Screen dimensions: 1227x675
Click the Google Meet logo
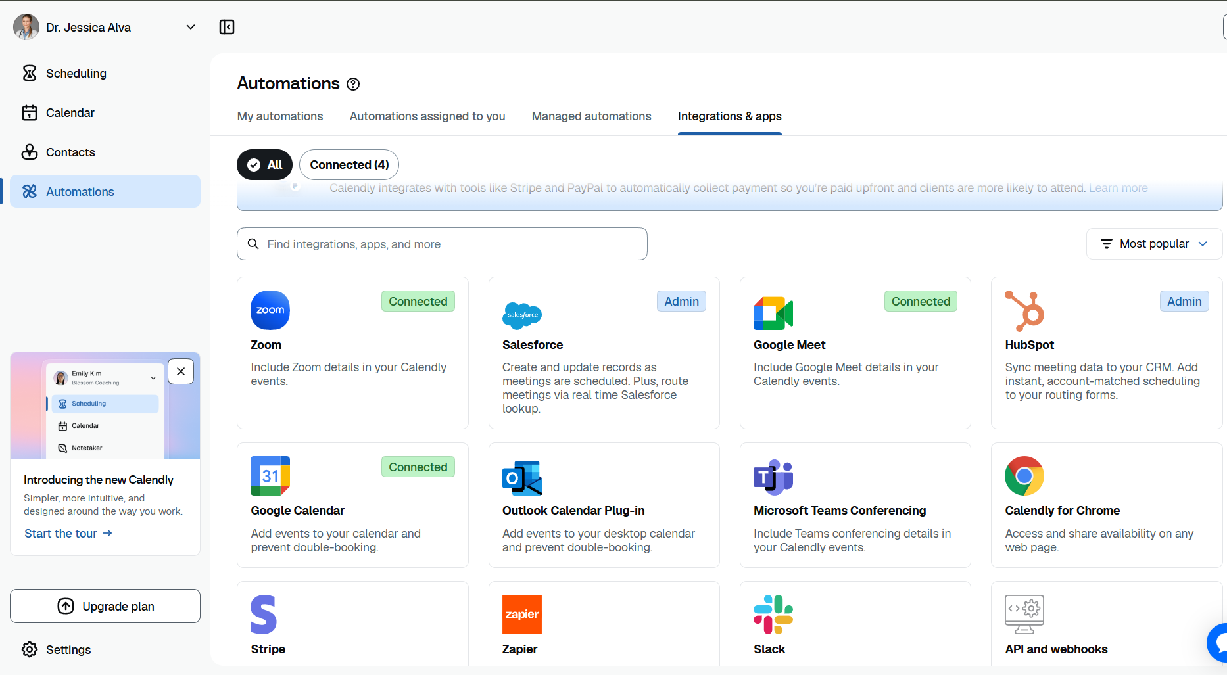(773, 313)
